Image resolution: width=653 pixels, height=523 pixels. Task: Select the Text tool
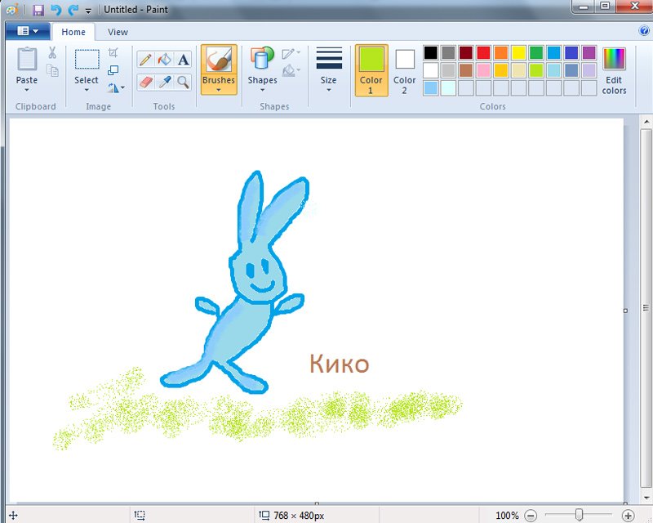coord(183,60)
